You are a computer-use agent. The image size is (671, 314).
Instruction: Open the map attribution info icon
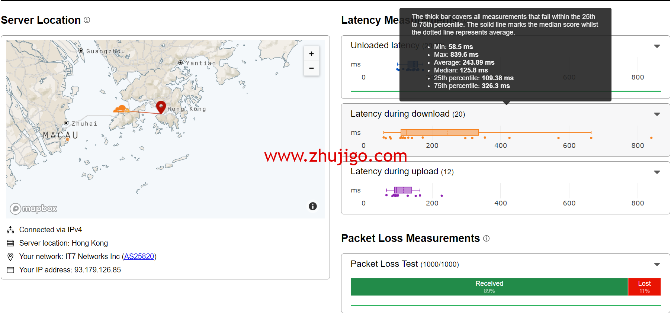click(313, 206)
